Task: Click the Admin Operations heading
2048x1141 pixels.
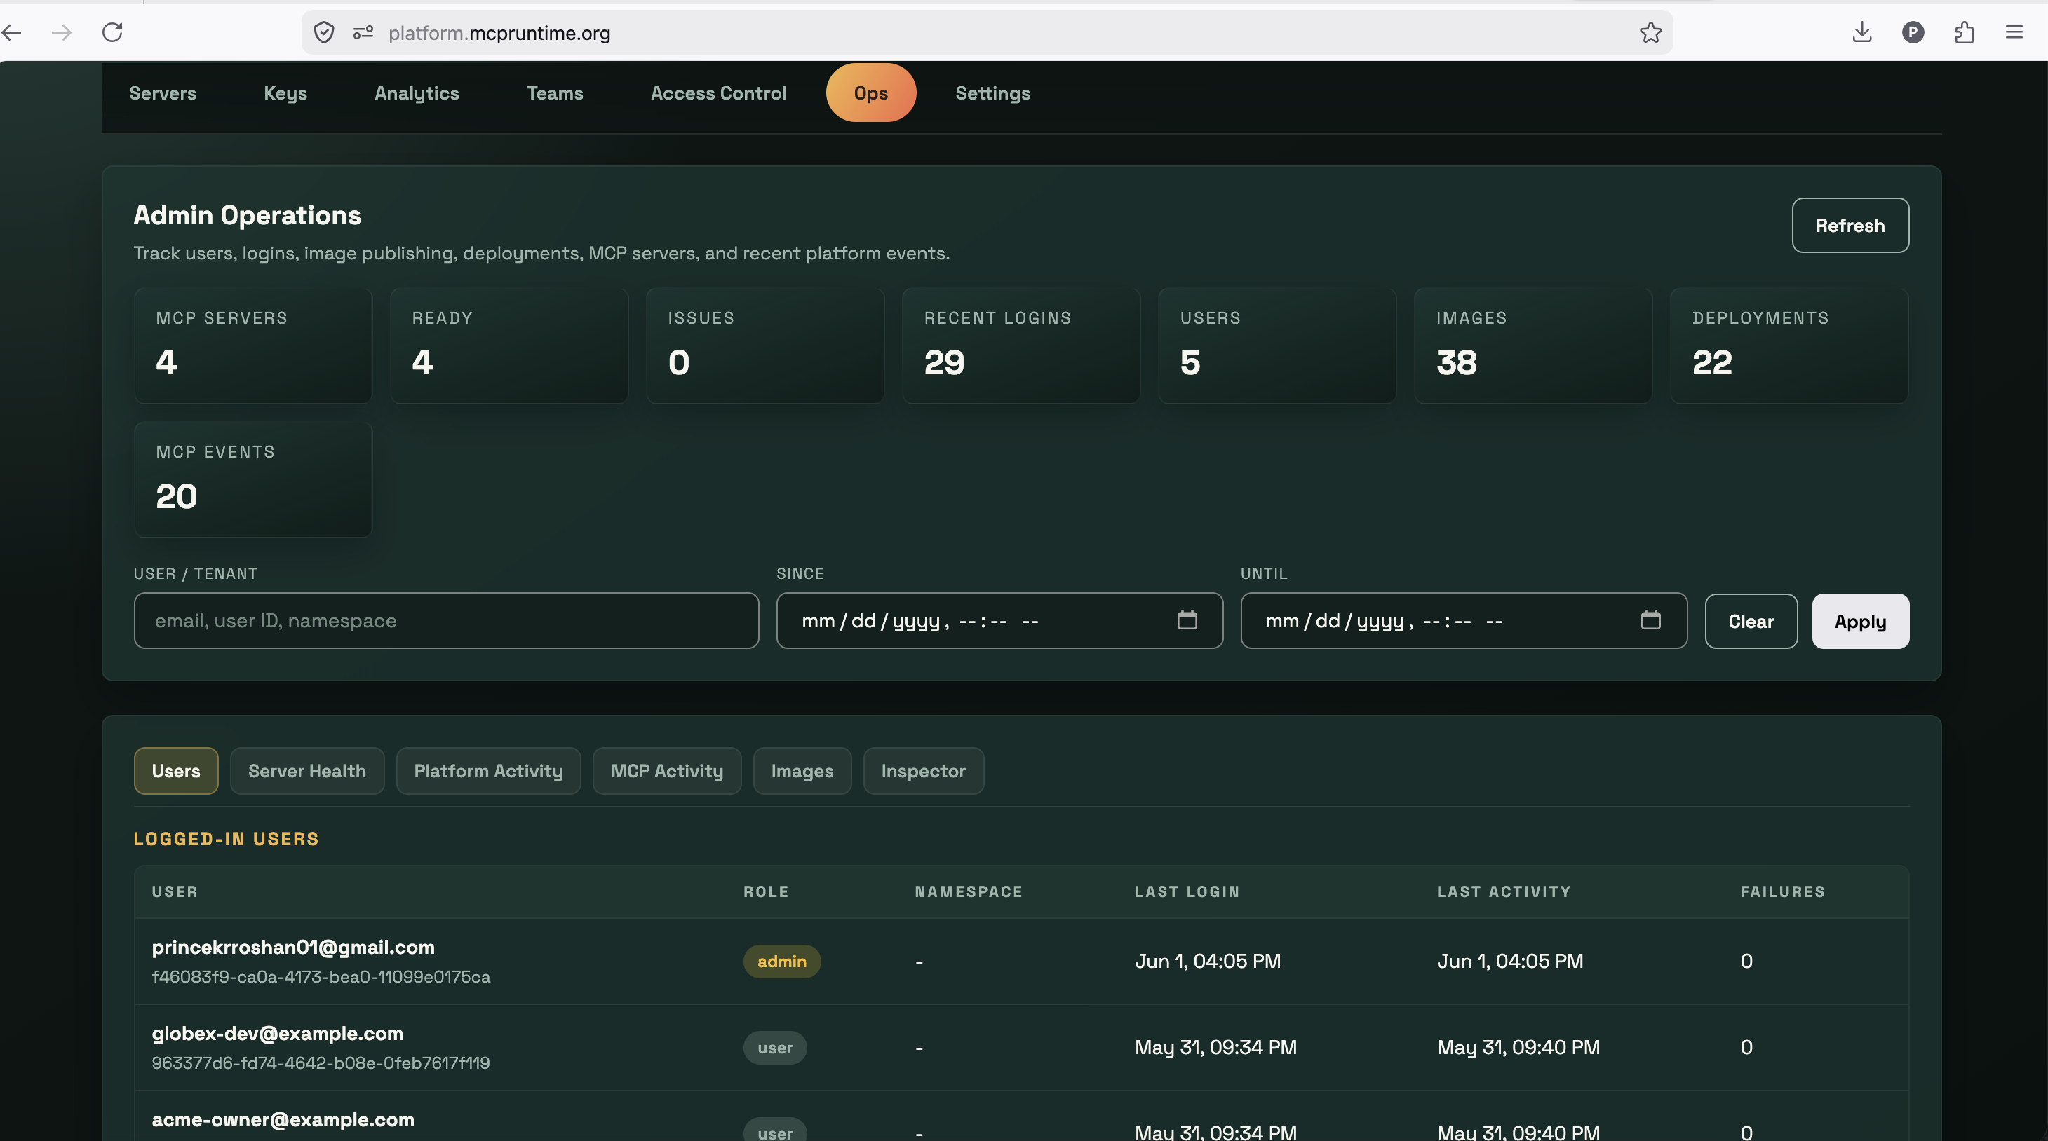Action: click(248, 215)
